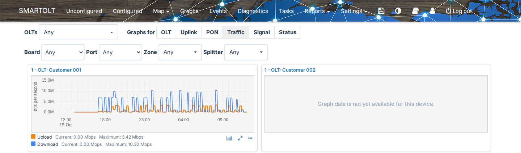Screen dimensions: 521x153
Task: Click the orange Upload legend swatch
Action: pyautogui.click(x=33, y=137)
